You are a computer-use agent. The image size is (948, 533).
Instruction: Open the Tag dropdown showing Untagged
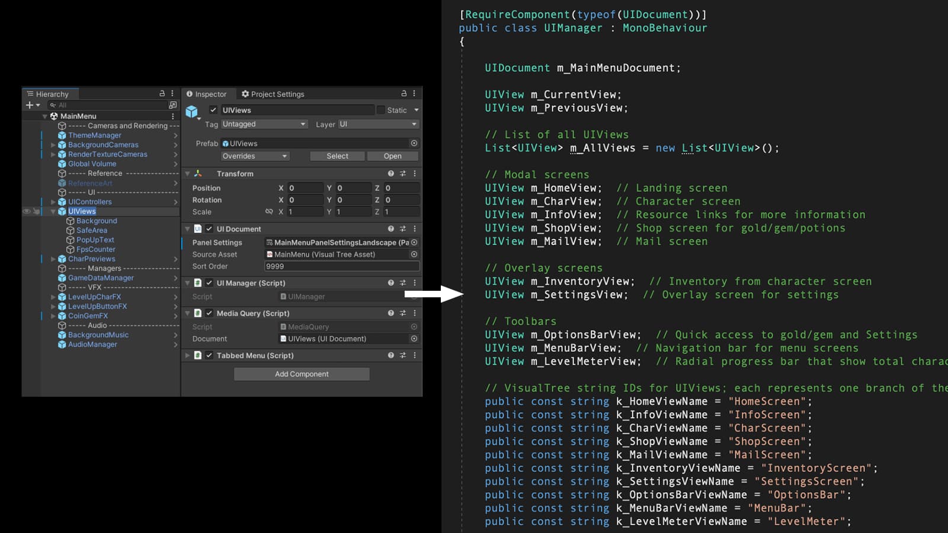[x=264, y=124]
